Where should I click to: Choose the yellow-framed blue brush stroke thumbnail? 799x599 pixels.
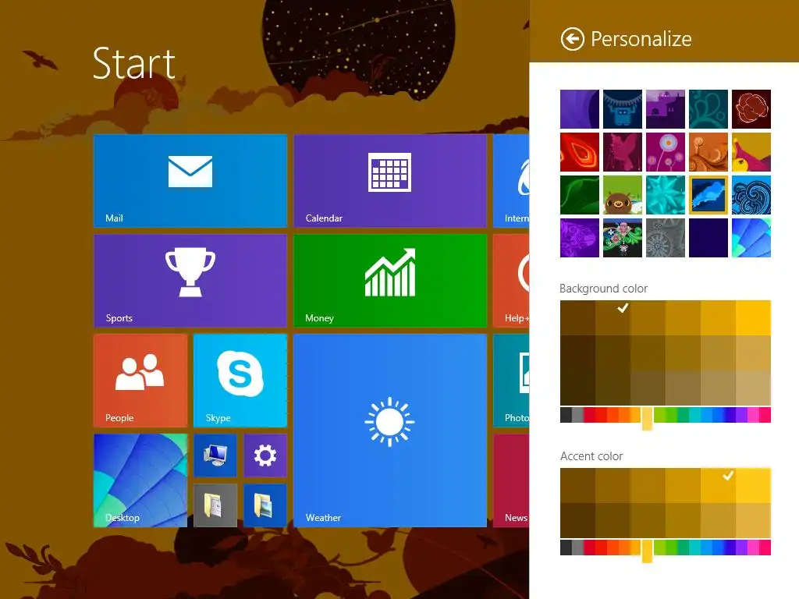click(x=708, y=195)
